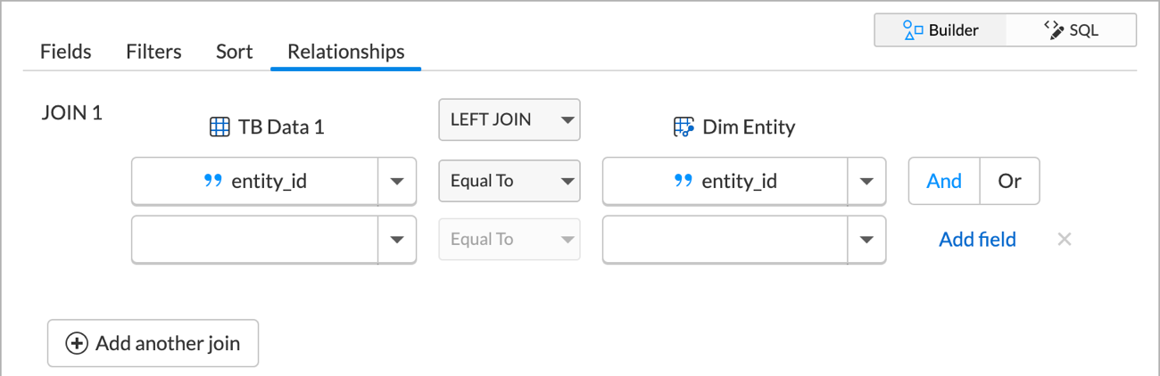Select the And condition toggle
Viewport: 1160px width, 376px height.
click(x=944, y=181)
